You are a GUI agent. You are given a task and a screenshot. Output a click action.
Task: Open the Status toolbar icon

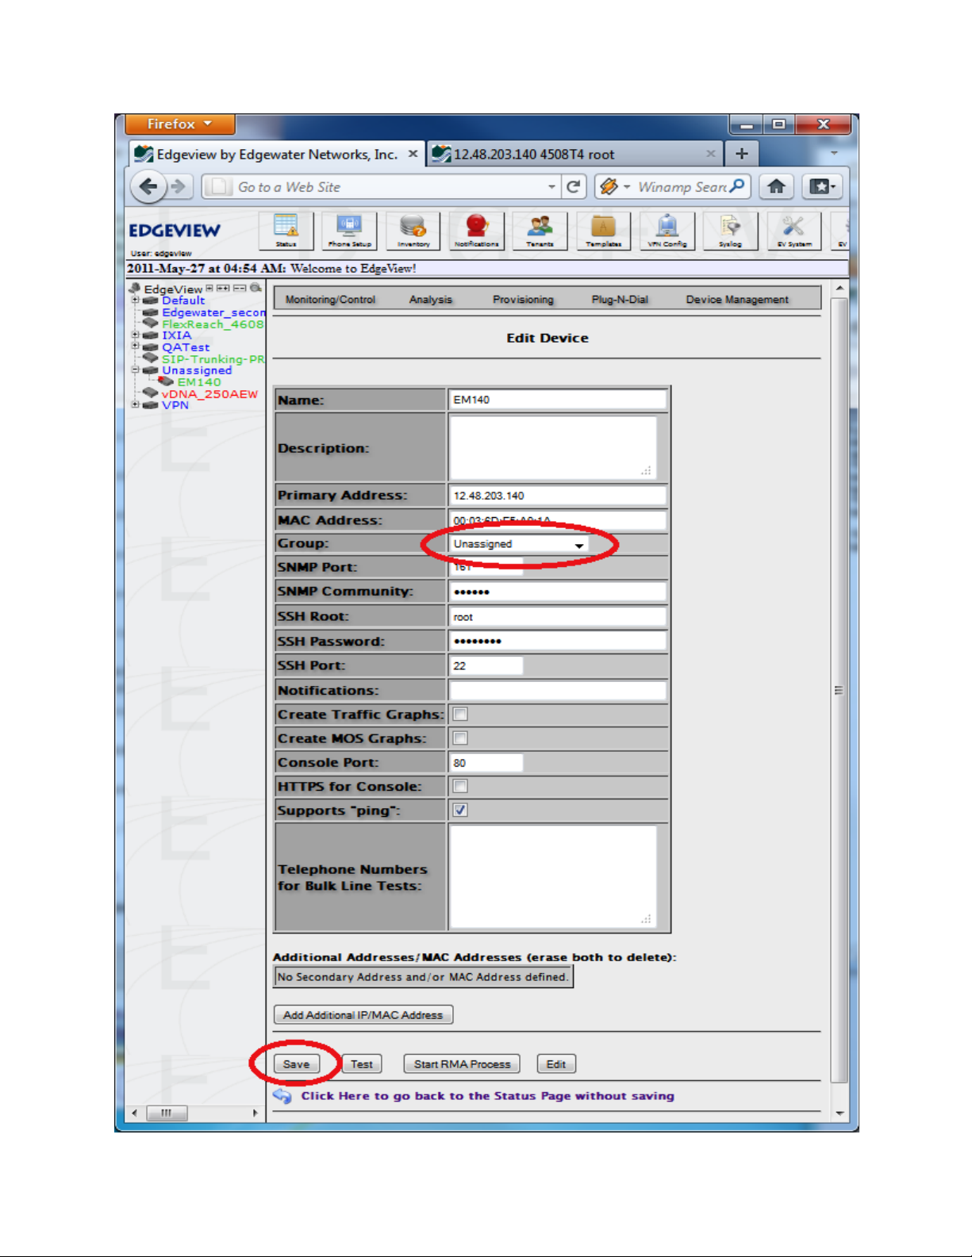tap(286, 231)
